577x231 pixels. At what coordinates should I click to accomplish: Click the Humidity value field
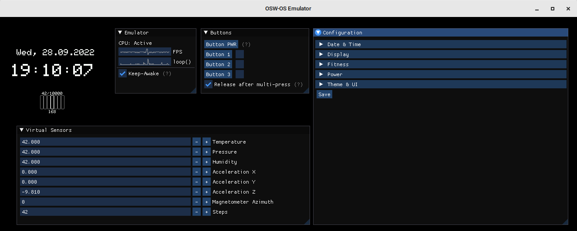[105, 162]
